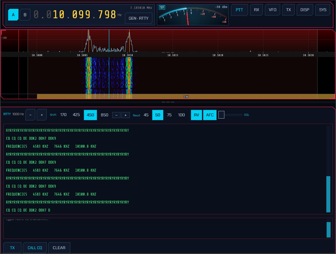Increase the RTTY 1000 Hz tone
The width and height of the screenshot is (336, 254).
[x=42, y=115]
